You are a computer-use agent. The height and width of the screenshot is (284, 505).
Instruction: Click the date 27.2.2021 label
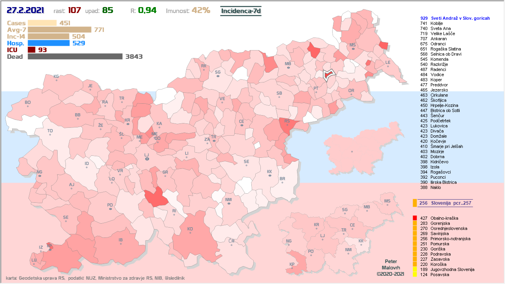(x=25, y=10)
